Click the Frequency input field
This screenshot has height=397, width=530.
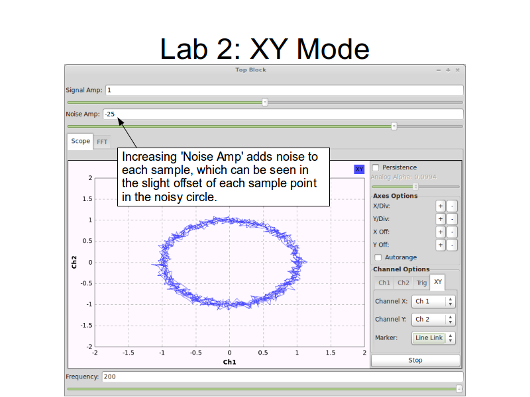[282, 376]
